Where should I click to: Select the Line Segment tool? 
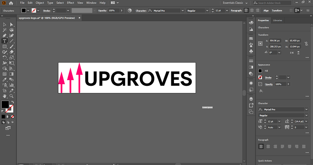pos(12,41)
